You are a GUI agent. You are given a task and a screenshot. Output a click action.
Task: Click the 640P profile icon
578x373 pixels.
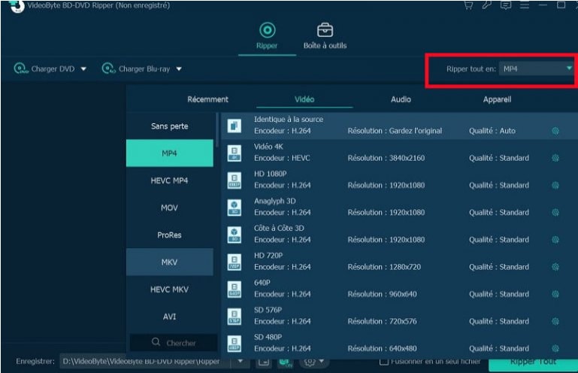tap(235, 290)
